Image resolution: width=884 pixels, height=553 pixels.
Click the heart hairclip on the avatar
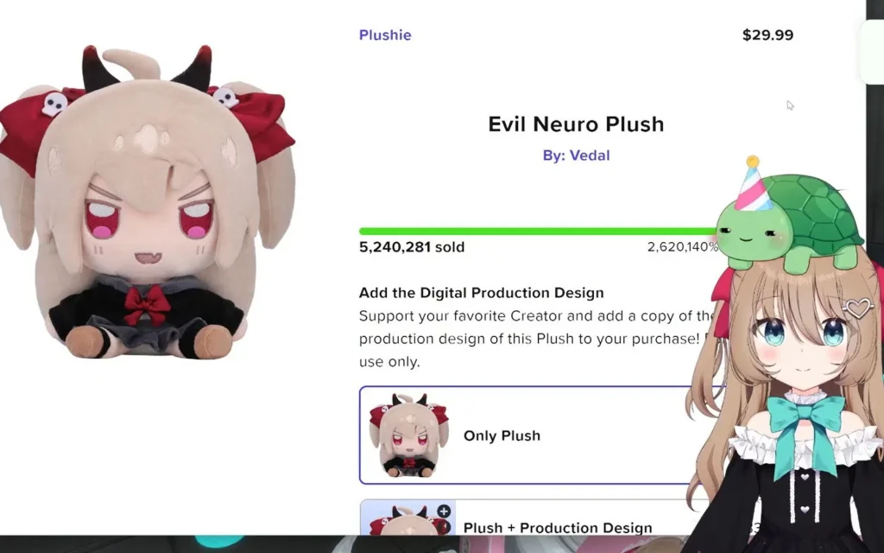[x=859, y=308]
